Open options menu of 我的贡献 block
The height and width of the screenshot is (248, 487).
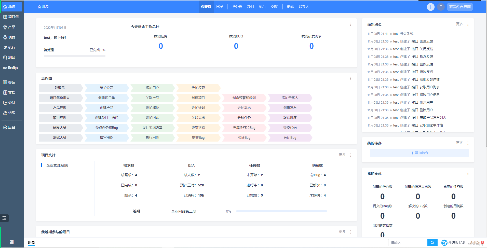coord(468,173)
